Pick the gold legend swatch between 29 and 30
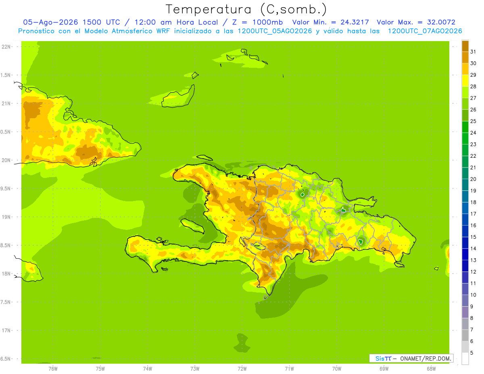This screenshot has width=484, height=374. tap(465, 69)
